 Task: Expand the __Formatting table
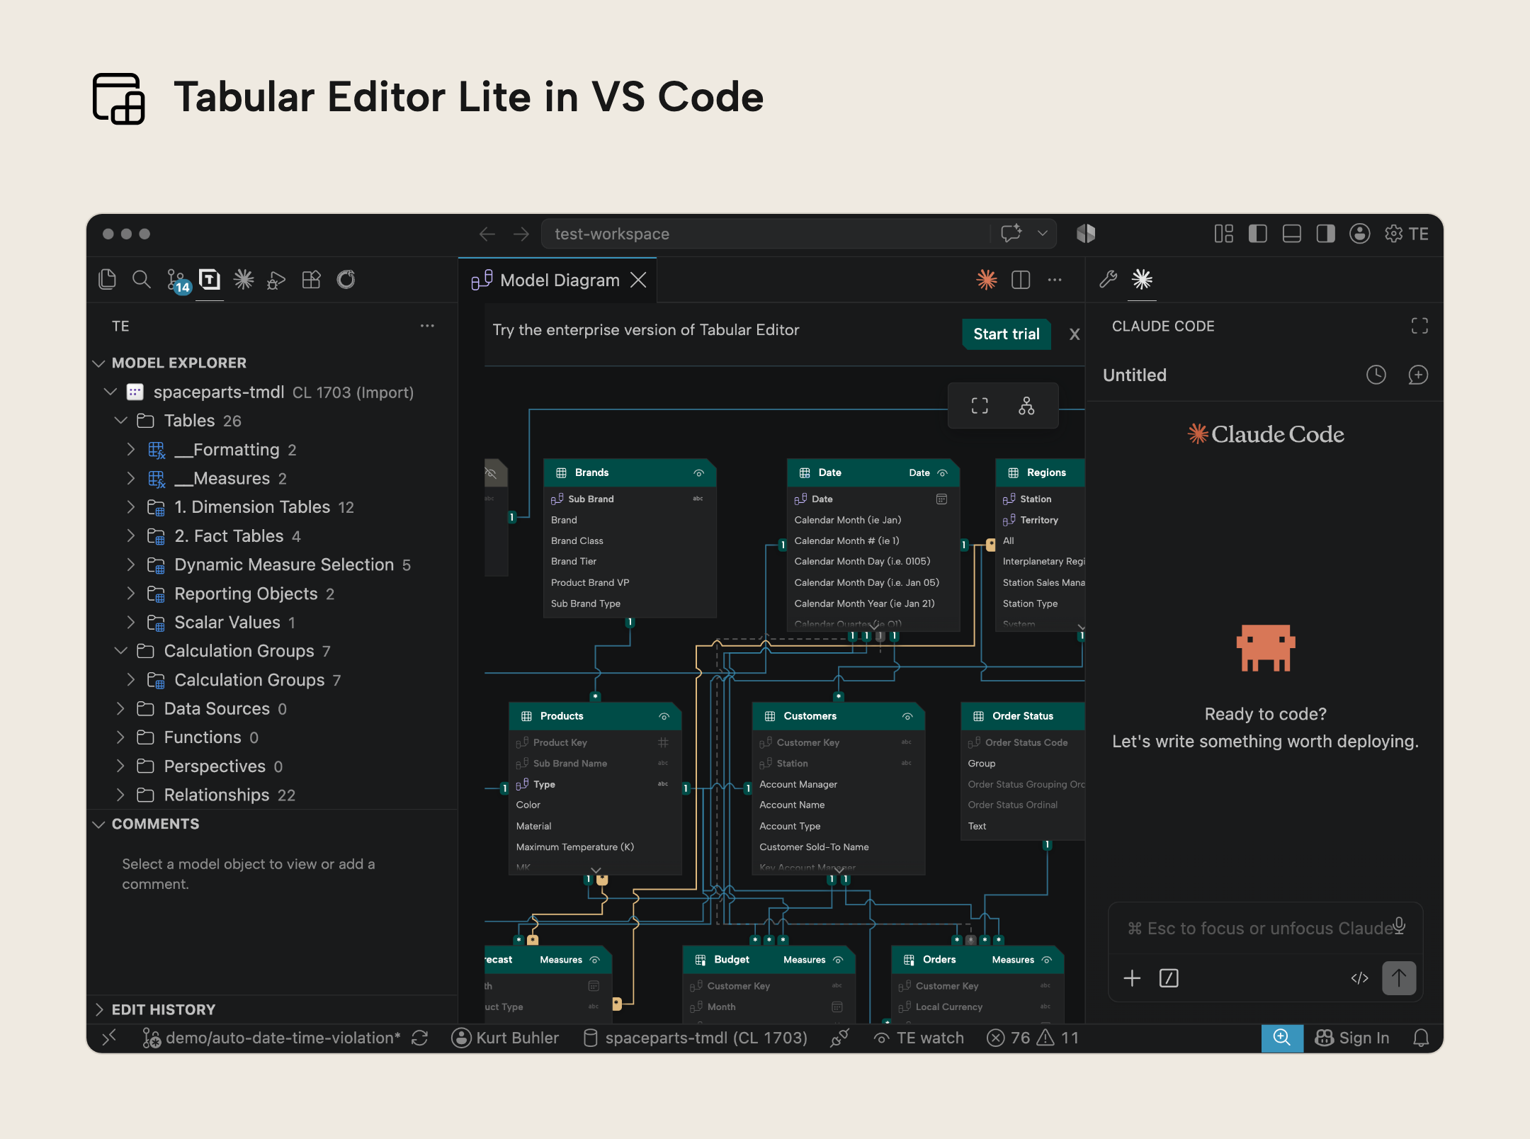130,449
